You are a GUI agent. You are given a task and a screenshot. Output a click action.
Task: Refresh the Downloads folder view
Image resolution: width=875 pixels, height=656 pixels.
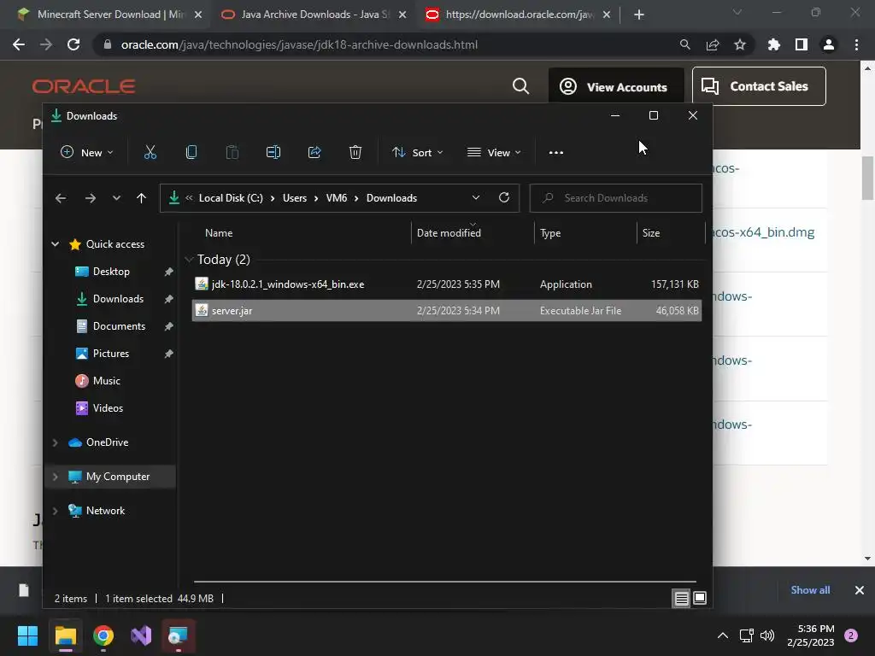504,197
